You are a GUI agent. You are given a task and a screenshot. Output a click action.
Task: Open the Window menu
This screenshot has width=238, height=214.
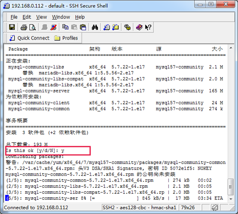pos(61,17)
